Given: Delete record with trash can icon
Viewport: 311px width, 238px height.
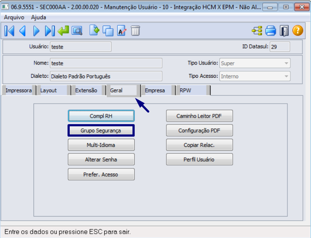Looking at the screenshot, I should tap(135, 31).
